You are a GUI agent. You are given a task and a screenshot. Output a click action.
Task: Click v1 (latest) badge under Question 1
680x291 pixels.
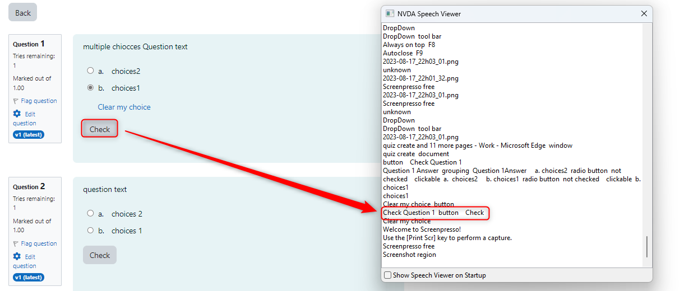point(29,134)
